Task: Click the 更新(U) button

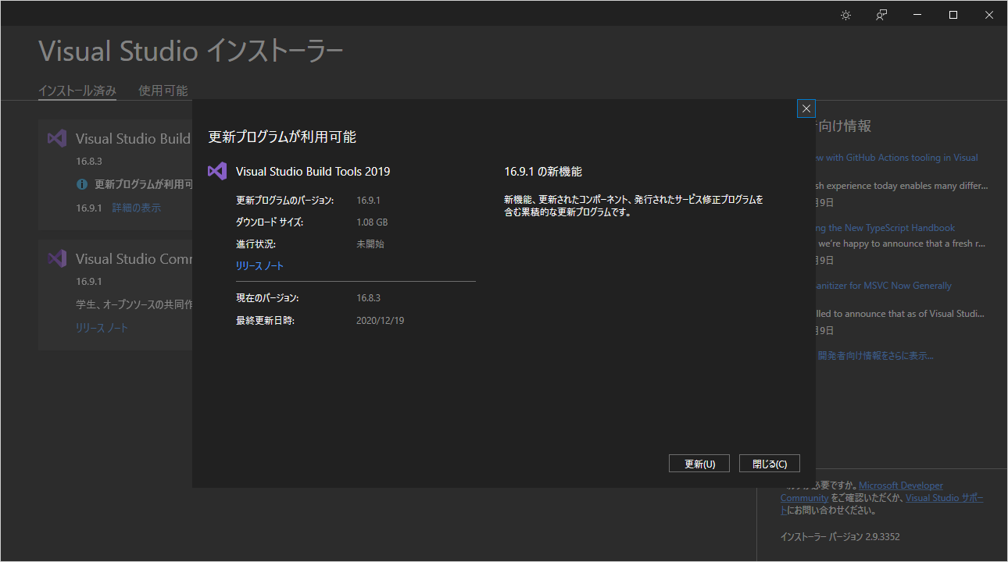Action: coord(699,464)
